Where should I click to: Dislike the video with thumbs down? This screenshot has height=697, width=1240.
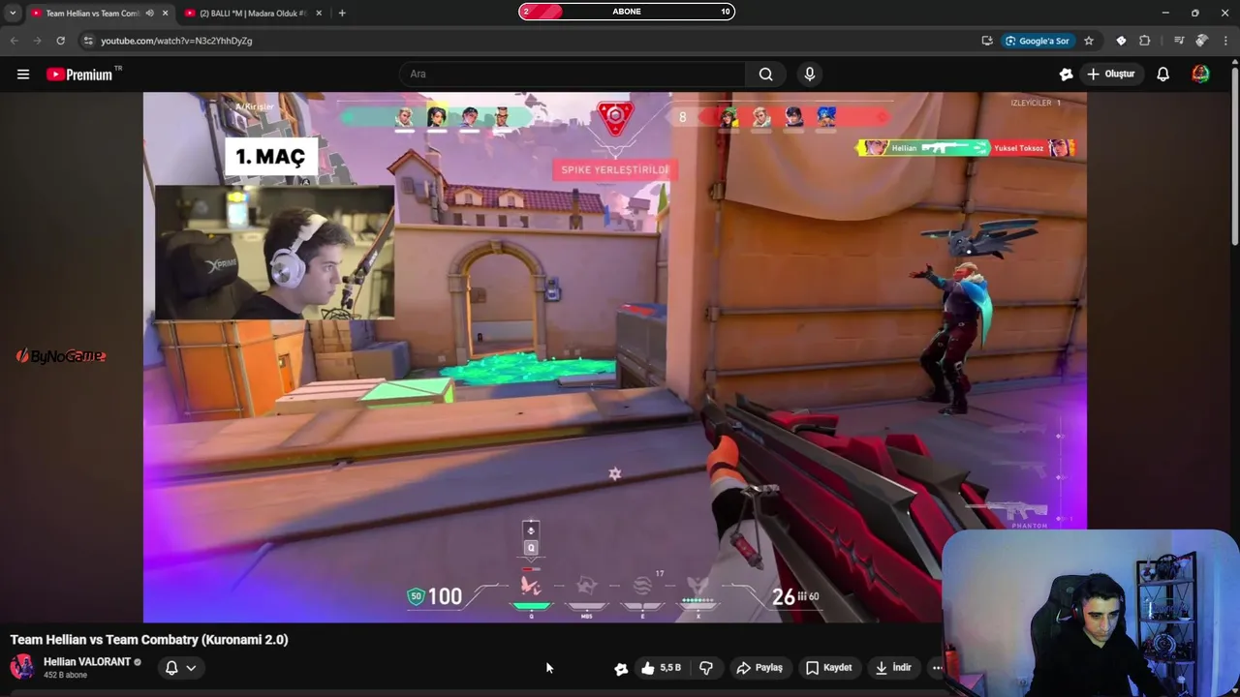(x=706, y=668)
